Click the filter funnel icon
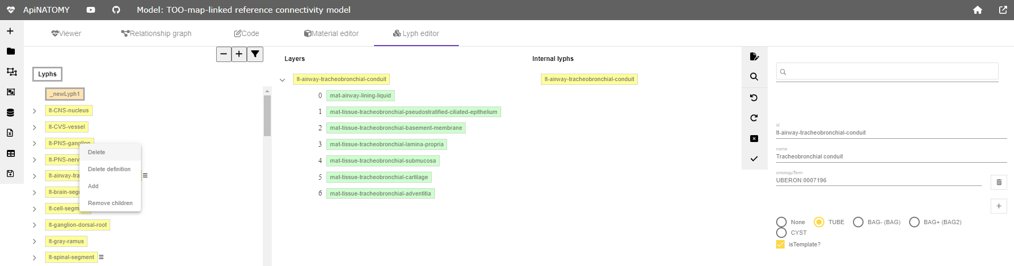The height and width of the screenshot is (266, 1014). pyautogui.click(x=255, y=54)
